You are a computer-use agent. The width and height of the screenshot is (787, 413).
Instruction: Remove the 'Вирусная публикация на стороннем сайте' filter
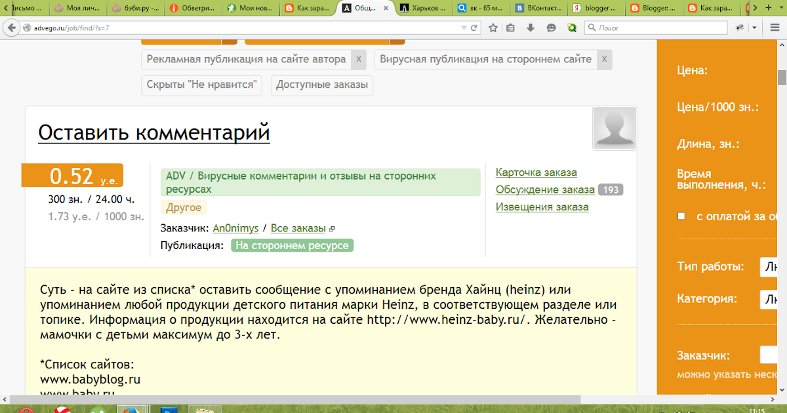pyautogui.click(x=604, y=60)
